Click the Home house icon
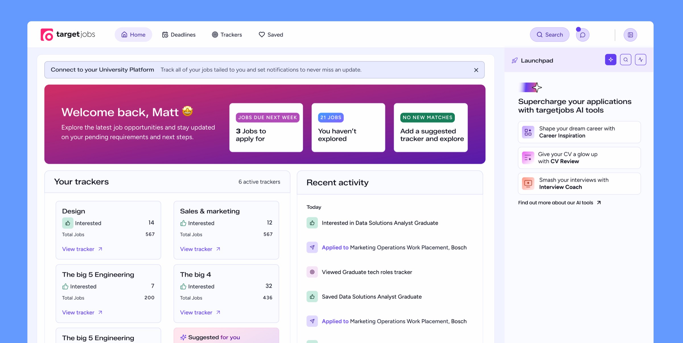 pyautogui.click(x=124, y=35)
